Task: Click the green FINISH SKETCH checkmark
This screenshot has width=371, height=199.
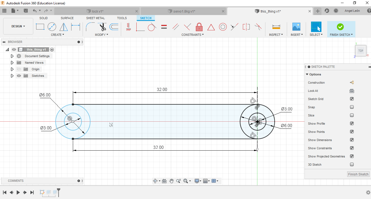Action: [340, 27]
